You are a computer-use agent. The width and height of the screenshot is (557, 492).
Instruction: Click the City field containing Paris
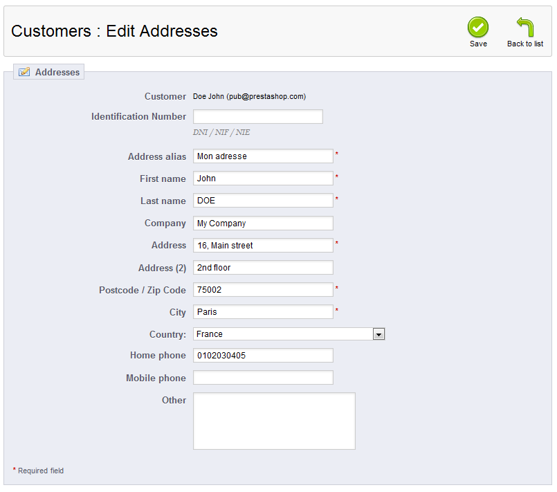point(263,312)
